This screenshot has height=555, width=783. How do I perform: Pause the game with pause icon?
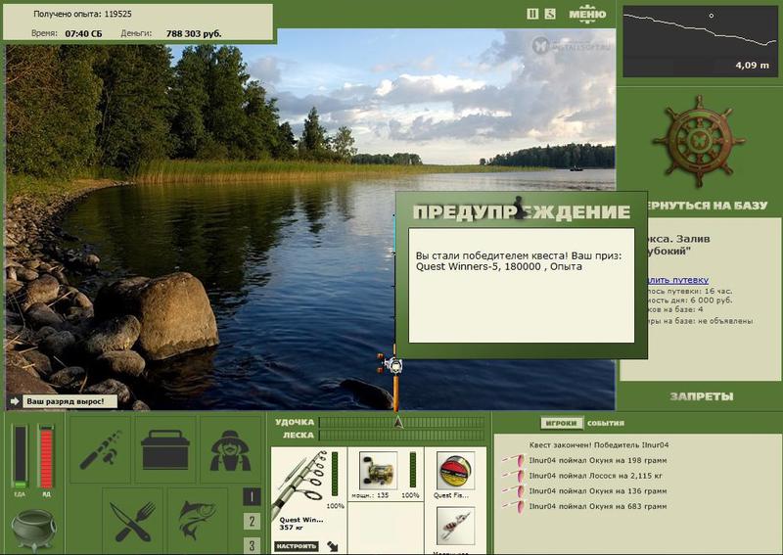point(532,14)
